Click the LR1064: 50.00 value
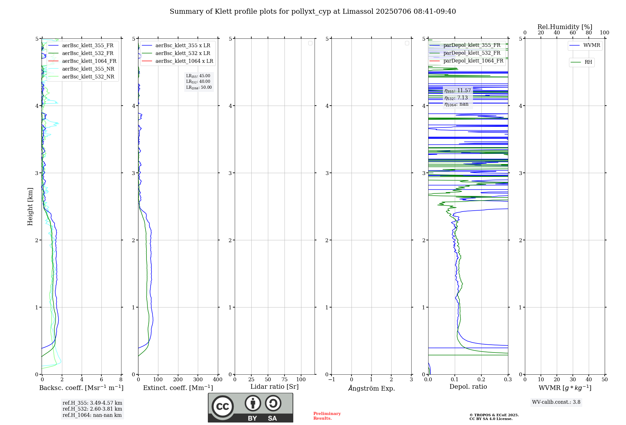The image size is (626, 425). 199,87
